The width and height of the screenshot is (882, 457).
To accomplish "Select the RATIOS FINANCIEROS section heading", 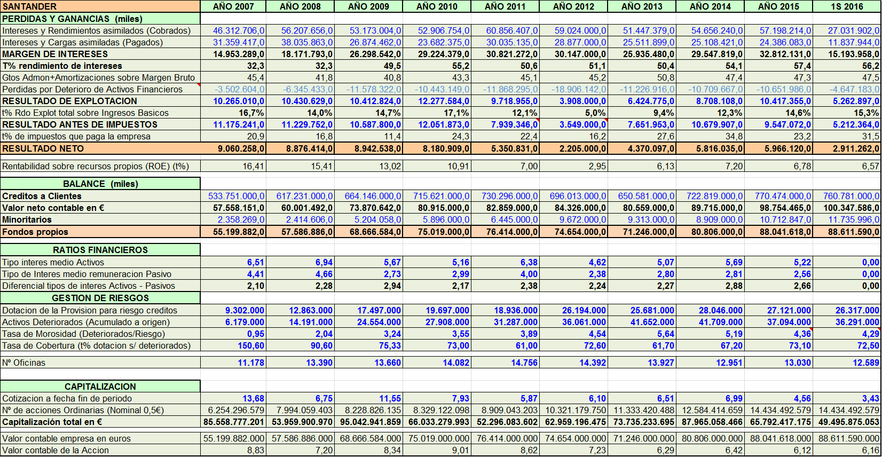I will point(100,250).
